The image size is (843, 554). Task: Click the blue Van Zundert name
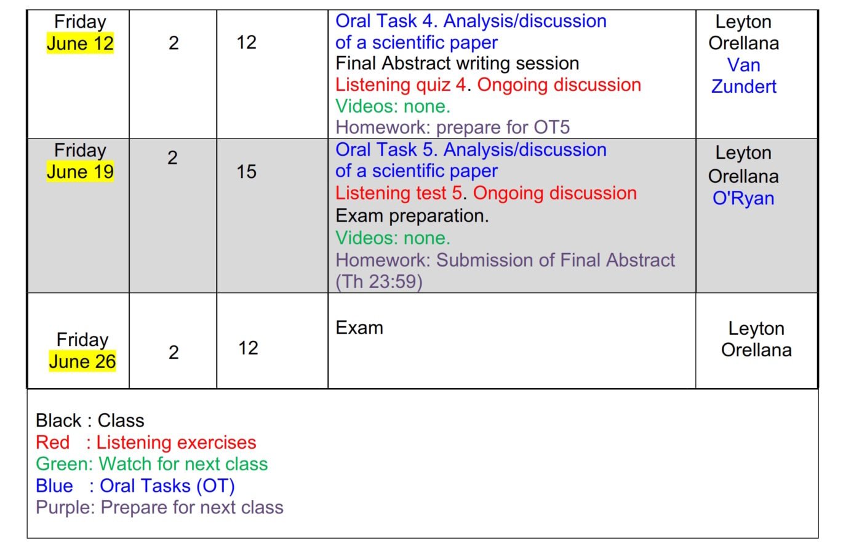(x=743, y=76)
